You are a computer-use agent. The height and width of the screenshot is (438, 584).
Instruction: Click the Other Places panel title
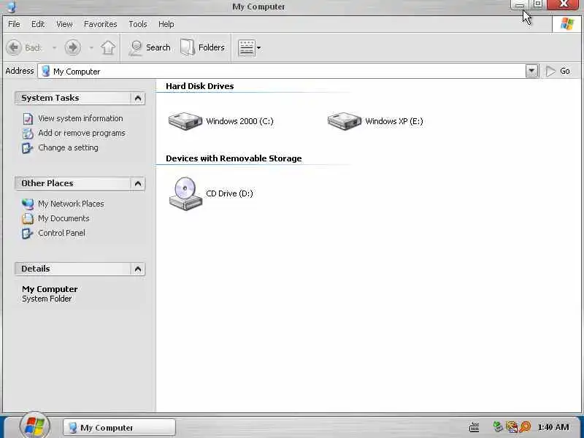[47, 183]
